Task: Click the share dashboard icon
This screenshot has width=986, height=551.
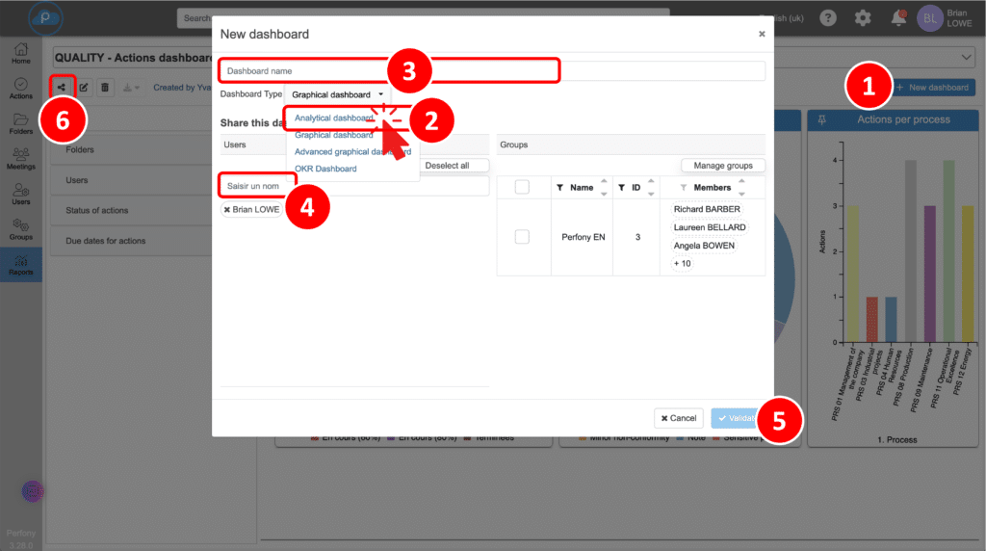Action: [x=62, y=88]
